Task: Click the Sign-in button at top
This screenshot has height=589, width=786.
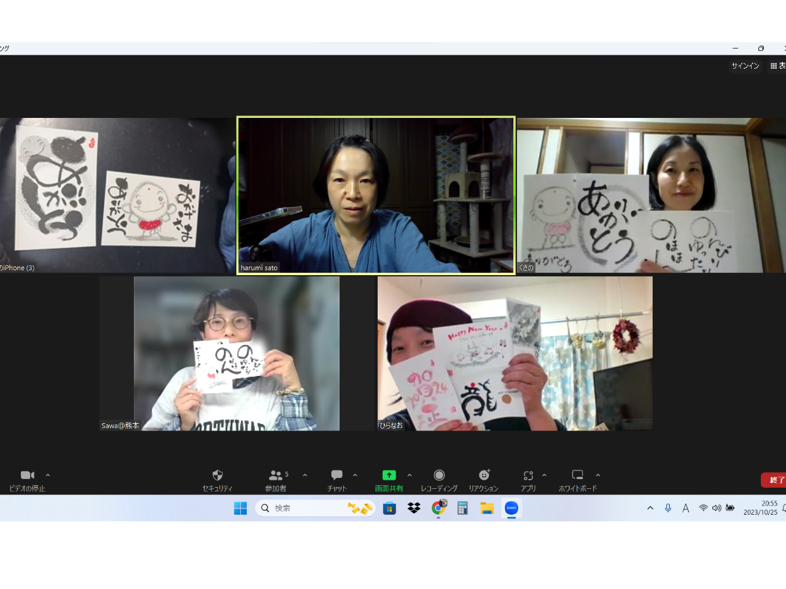Action: 745,66
